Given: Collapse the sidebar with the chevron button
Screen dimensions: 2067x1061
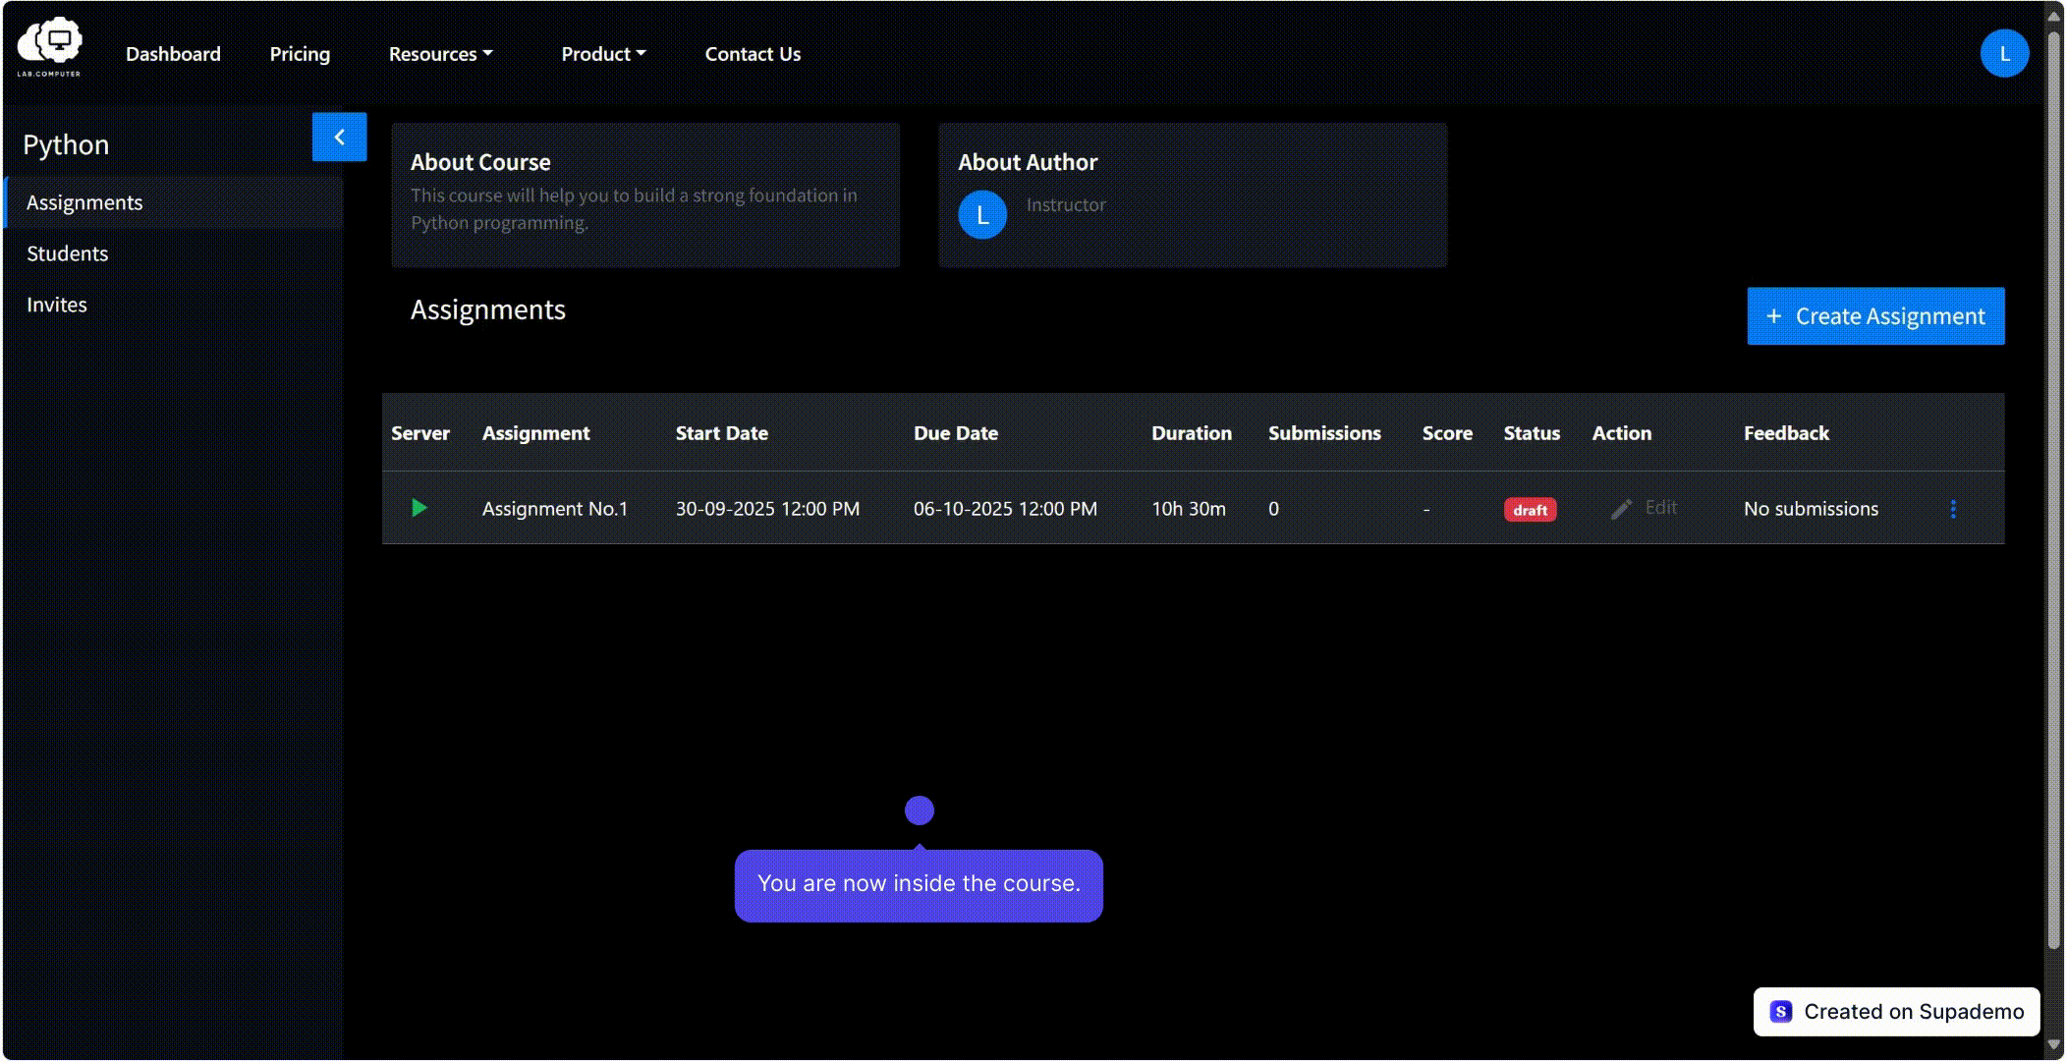Looking at the screenshot, I should 339,137.
